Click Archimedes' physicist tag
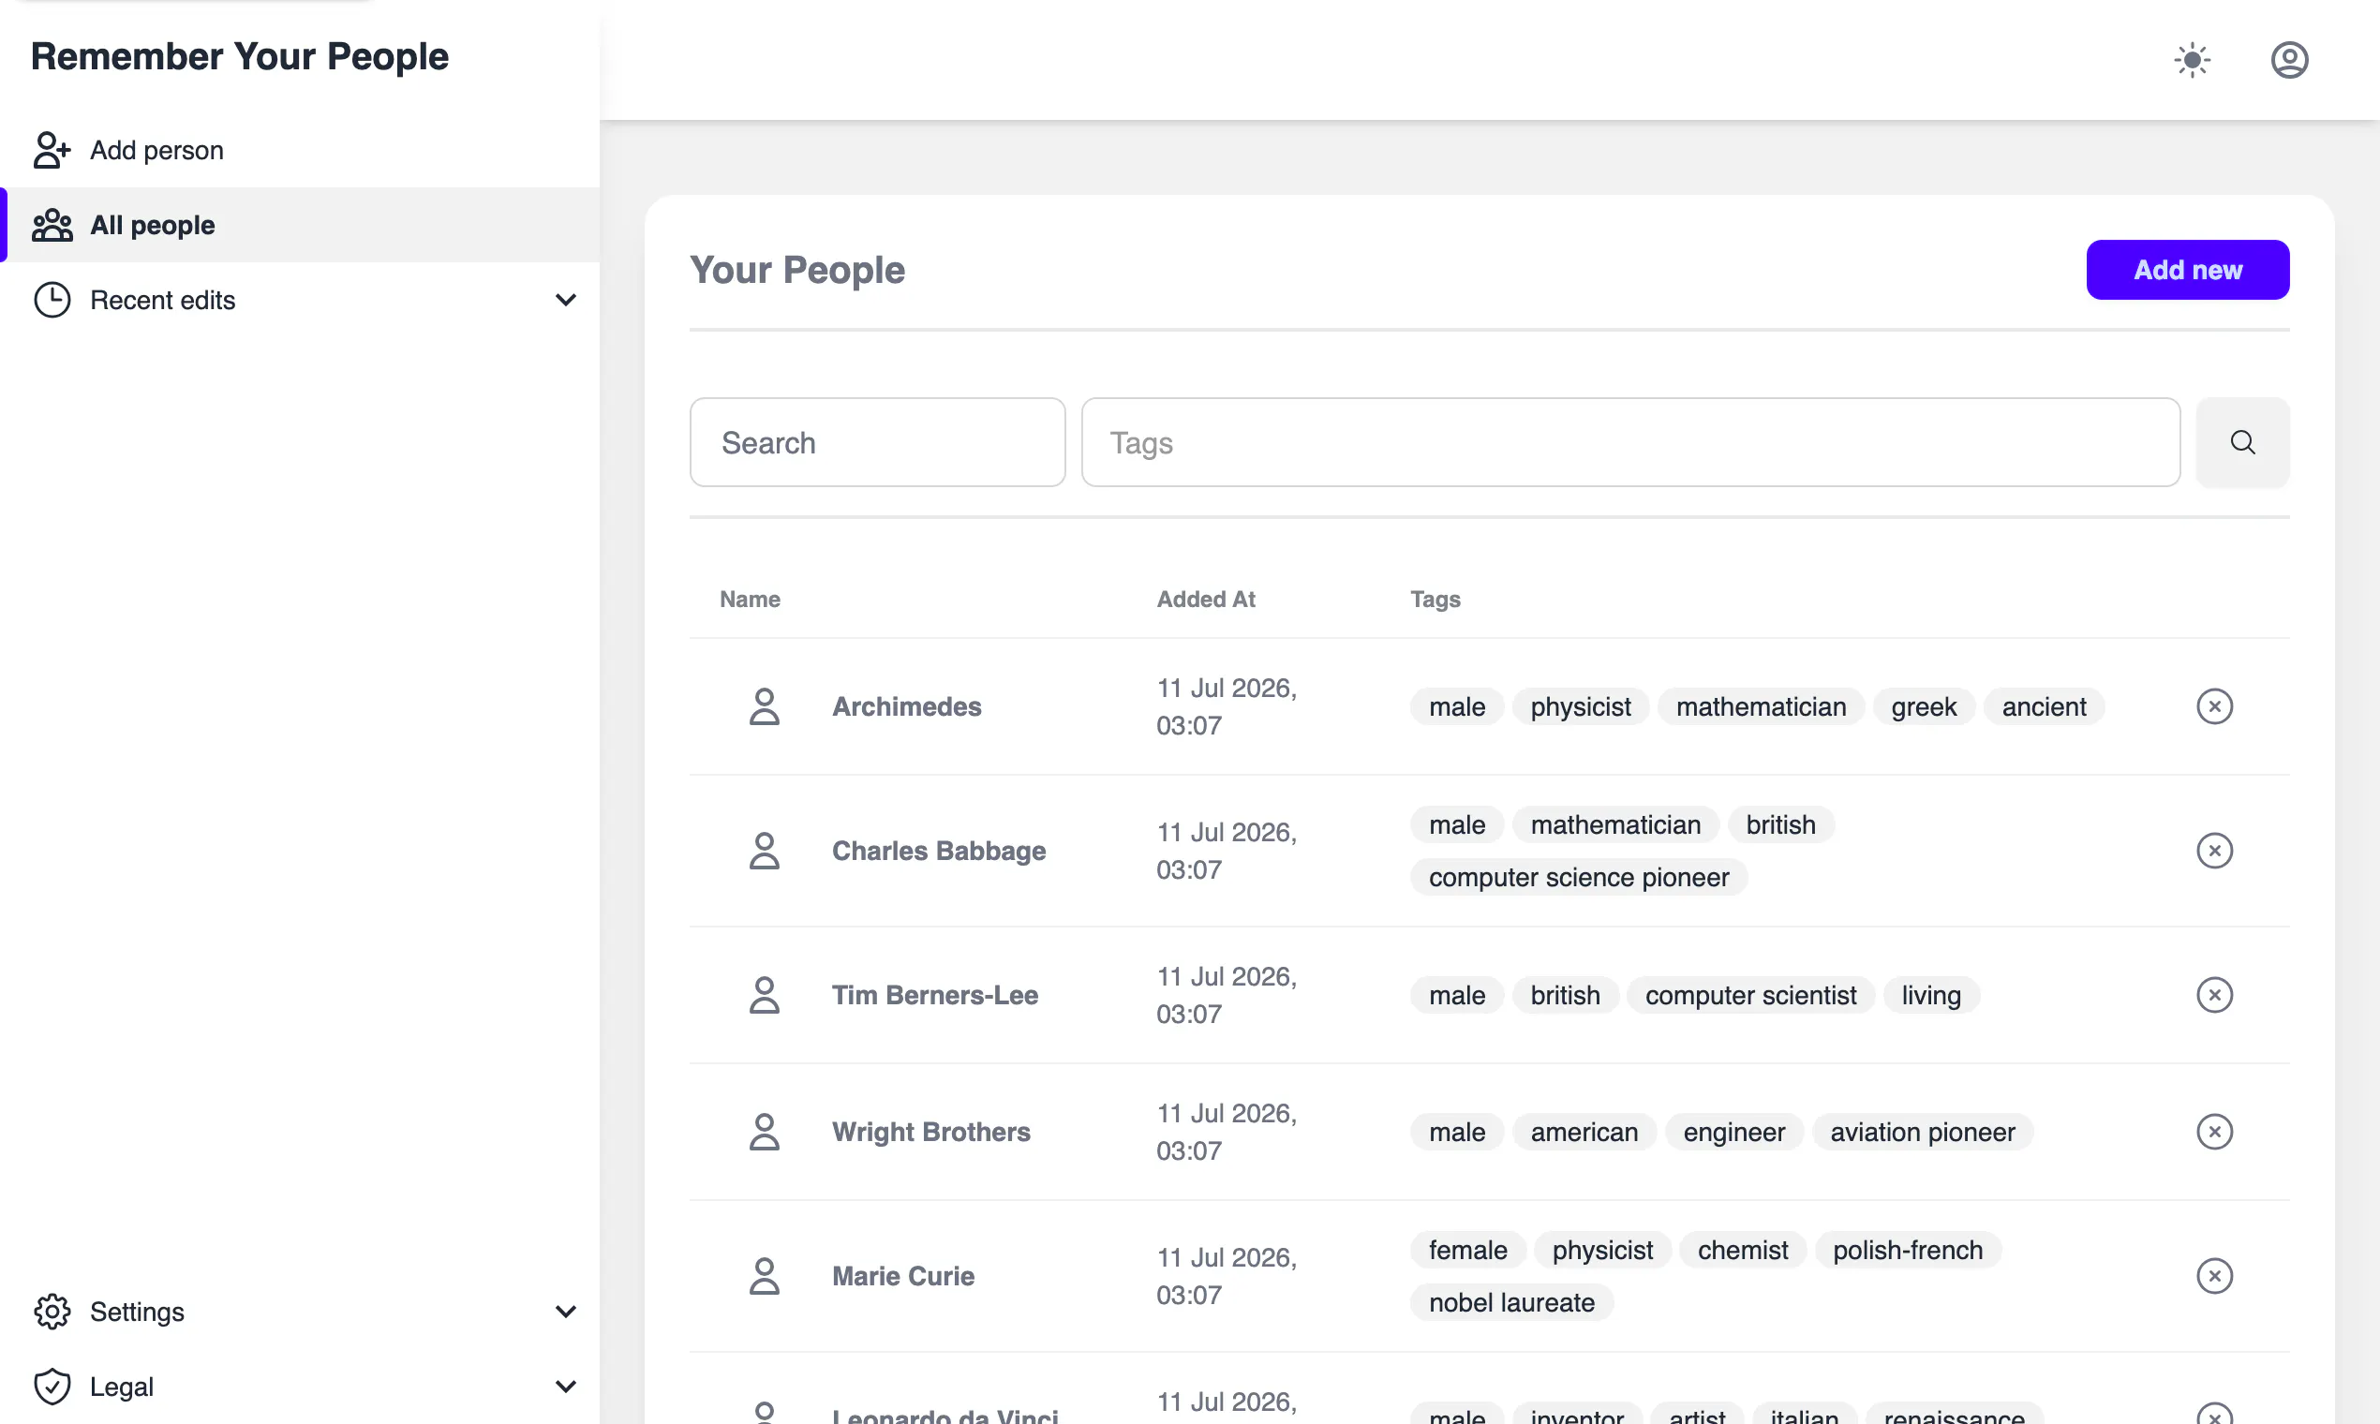The image size is (2380, 1424). coord(1580,706)
